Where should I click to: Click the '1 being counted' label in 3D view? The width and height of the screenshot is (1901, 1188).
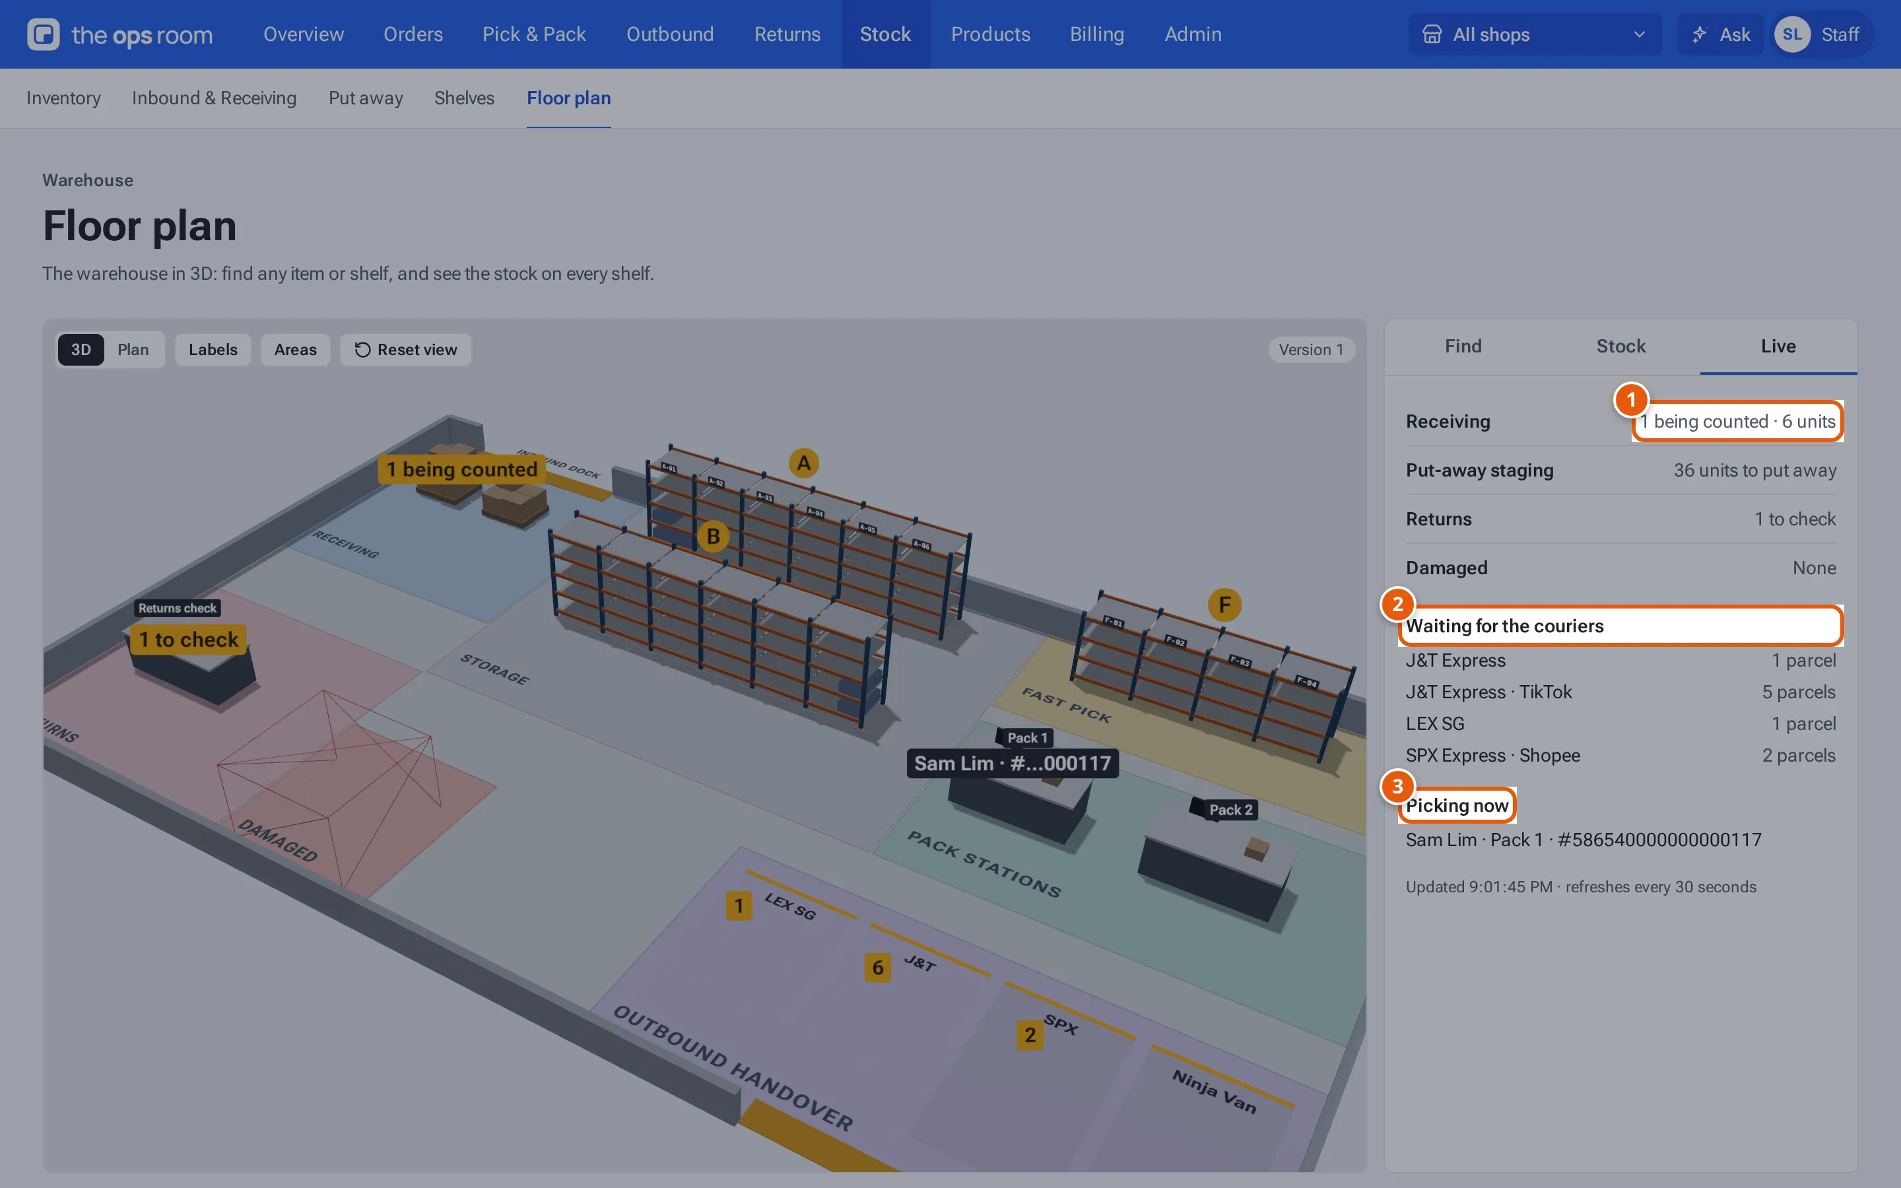[462, 469]
